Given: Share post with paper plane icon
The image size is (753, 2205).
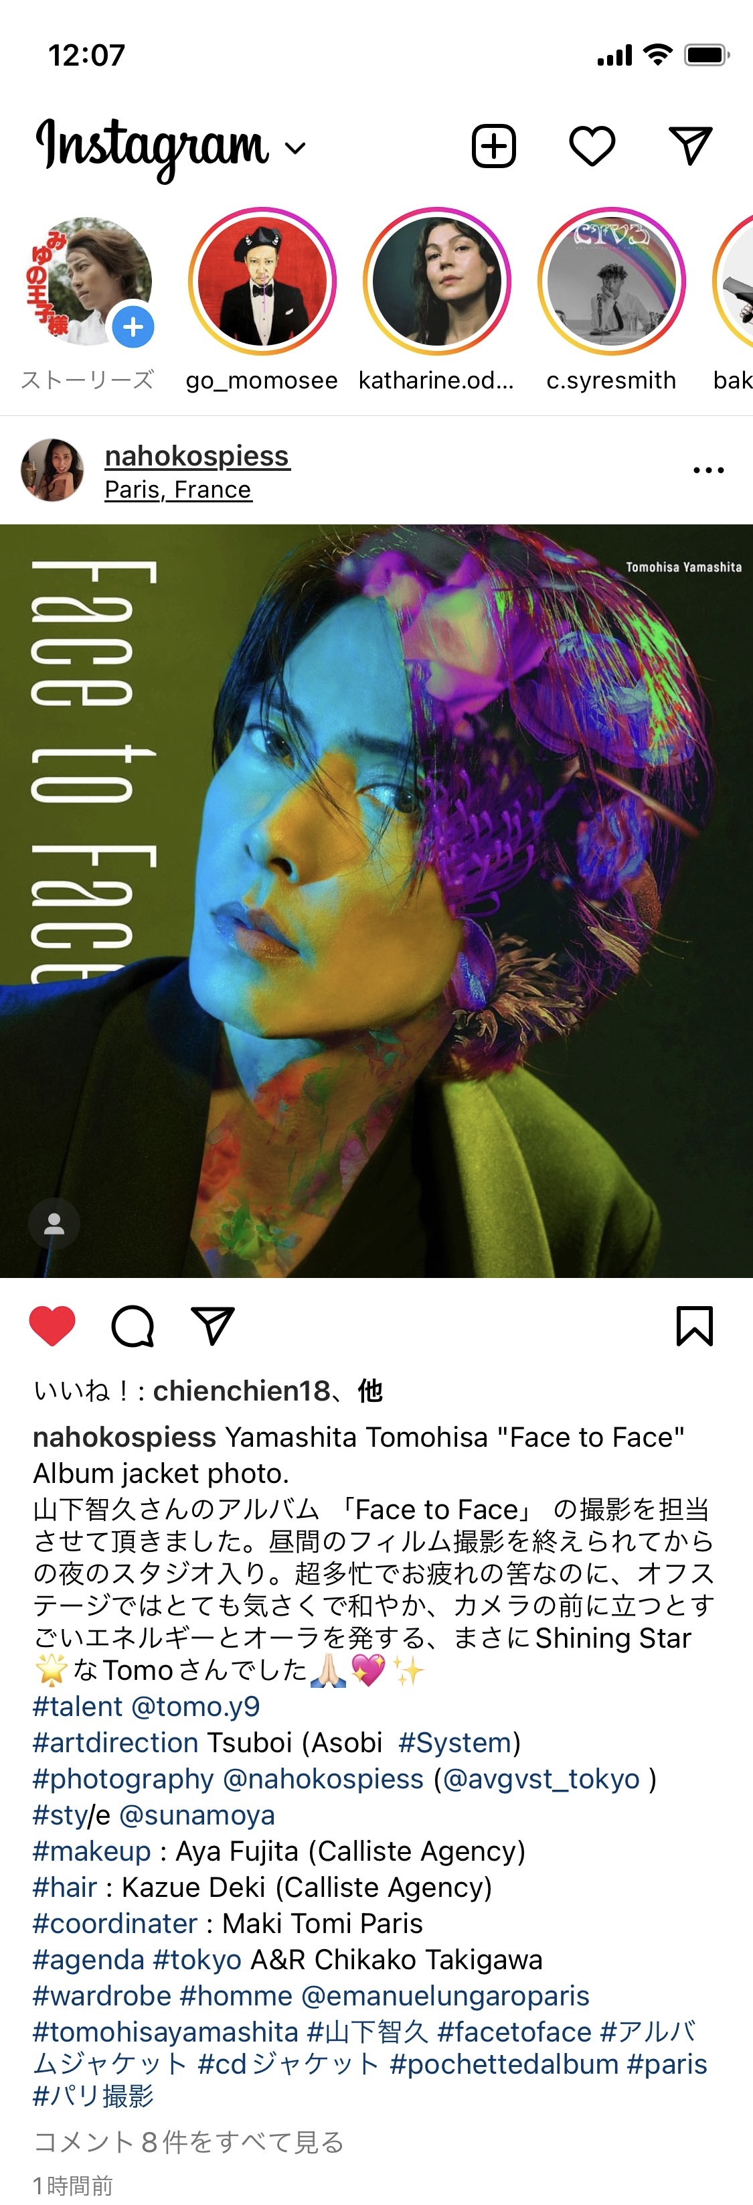Looking at the screenshot, I should pyautogui.click(x=212, y=1325).
